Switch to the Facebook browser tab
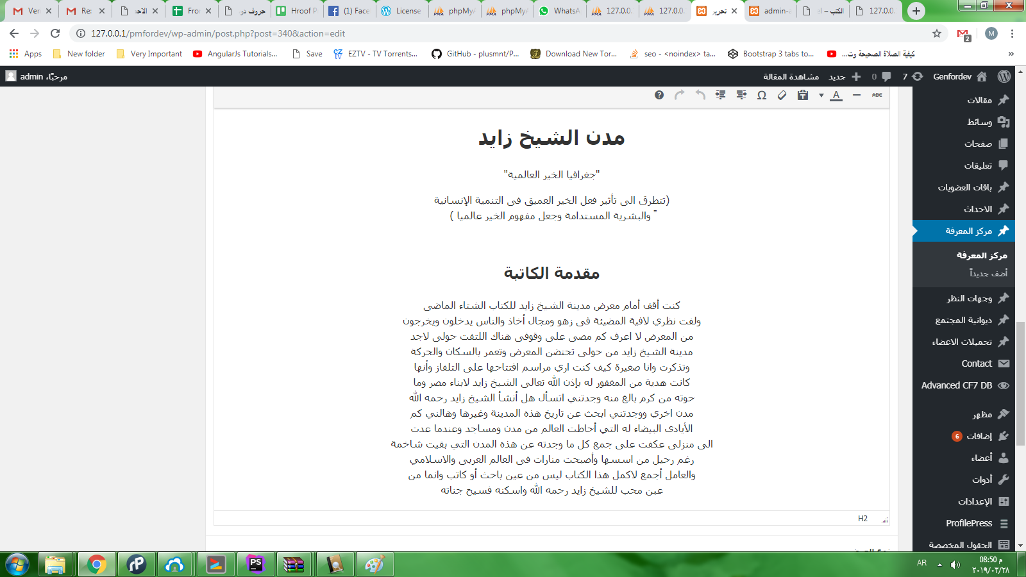This screenshot has width=1026, height=577. (349, 11)
